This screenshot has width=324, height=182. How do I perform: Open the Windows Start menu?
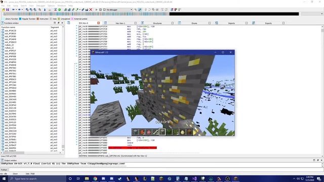coord(4,178)
